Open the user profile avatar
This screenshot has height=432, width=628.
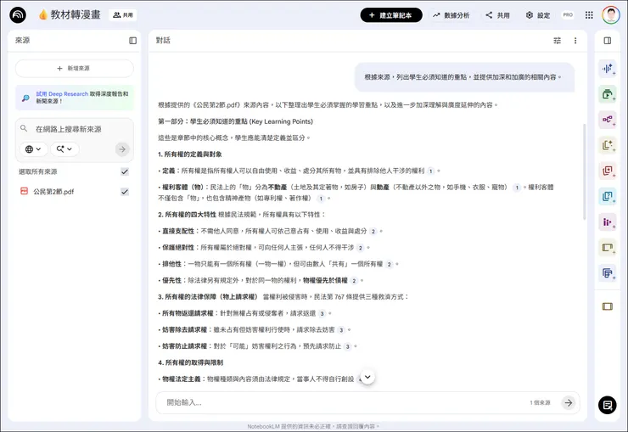point(611,15)
